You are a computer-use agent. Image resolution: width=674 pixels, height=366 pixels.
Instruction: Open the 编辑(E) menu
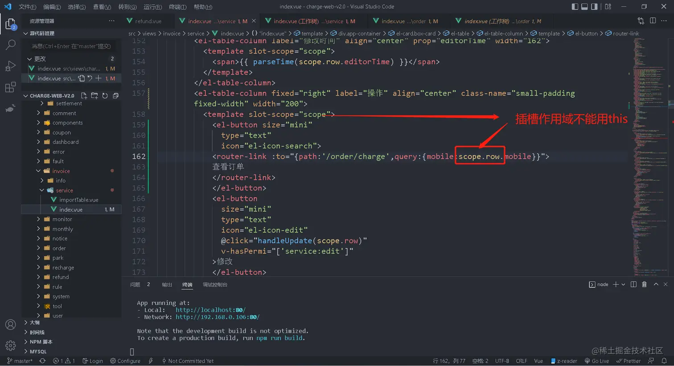pos(52,7)
